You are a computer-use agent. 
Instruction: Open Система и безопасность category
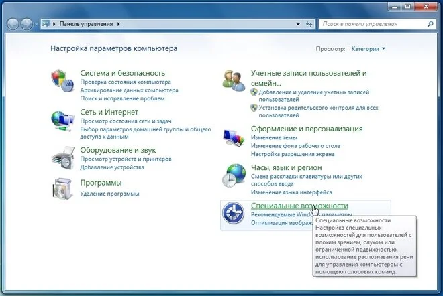tap(122, 73)
